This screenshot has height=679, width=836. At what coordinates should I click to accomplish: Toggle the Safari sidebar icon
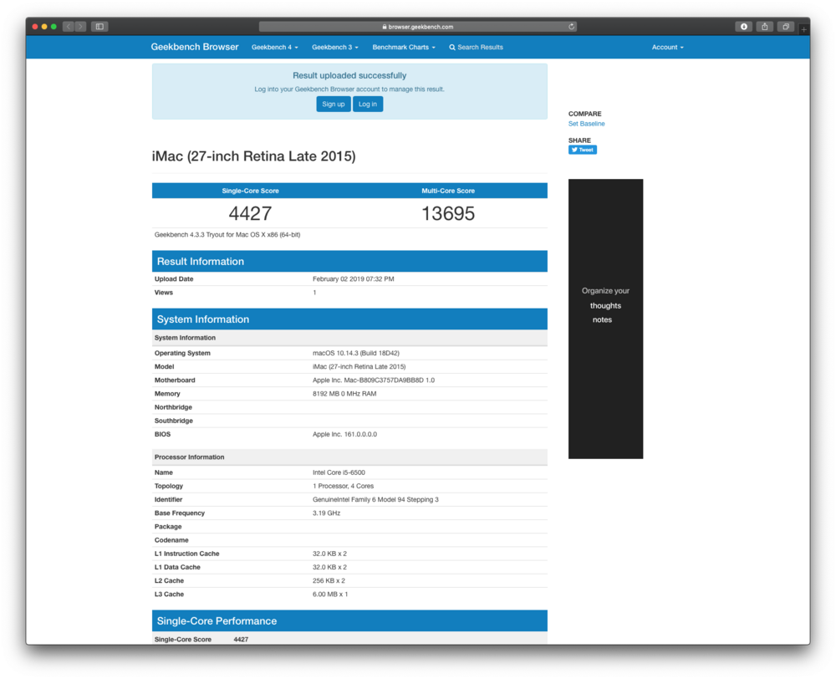coord(99,27)
